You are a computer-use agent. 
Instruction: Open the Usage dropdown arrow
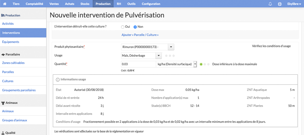click(x=158, y=55)
